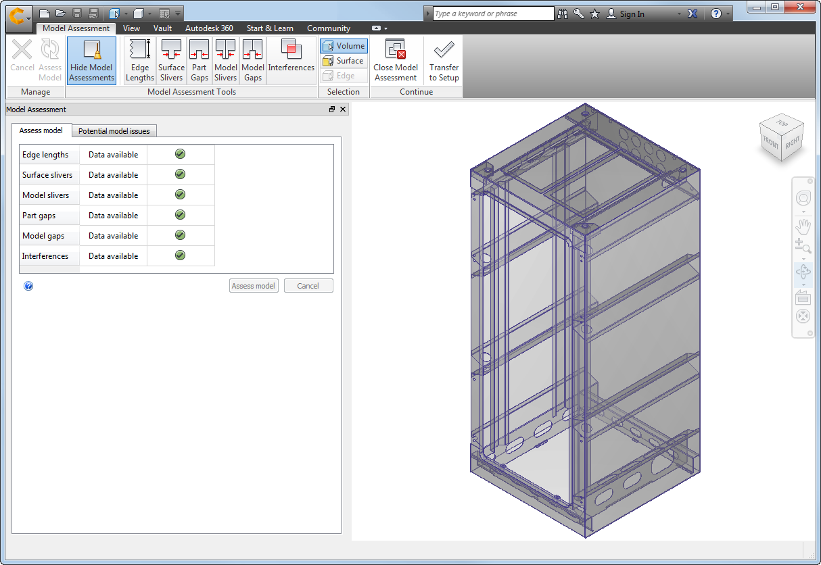Enable Volume selection mode
The image size is (821, 565).
(x=344, y=46)
